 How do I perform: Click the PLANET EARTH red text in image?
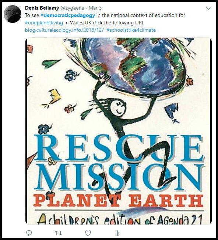[x=119, y=200]
